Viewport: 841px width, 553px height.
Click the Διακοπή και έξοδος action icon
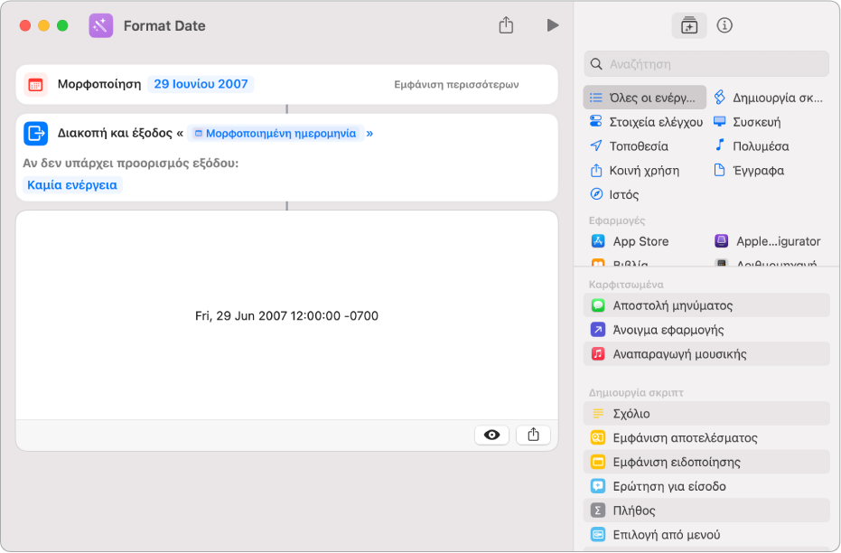(x=35, y=133)
